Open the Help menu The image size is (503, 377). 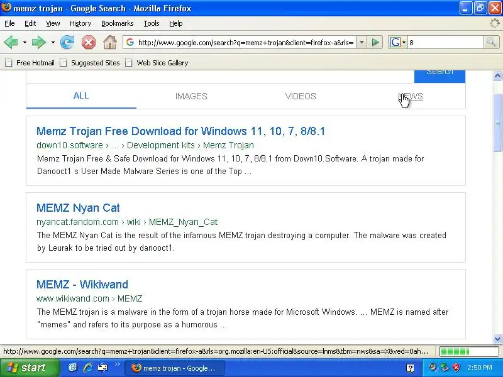(x=176, y=23)
